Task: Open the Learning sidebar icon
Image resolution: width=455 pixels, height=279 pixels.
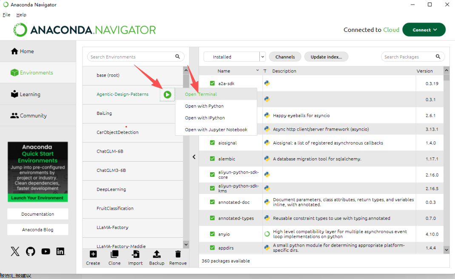Action: pos(14,94)
